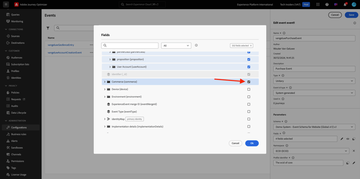Screen dimensions: 360x179
Task: Open the apps grid switcher
Action: (318, 5)
